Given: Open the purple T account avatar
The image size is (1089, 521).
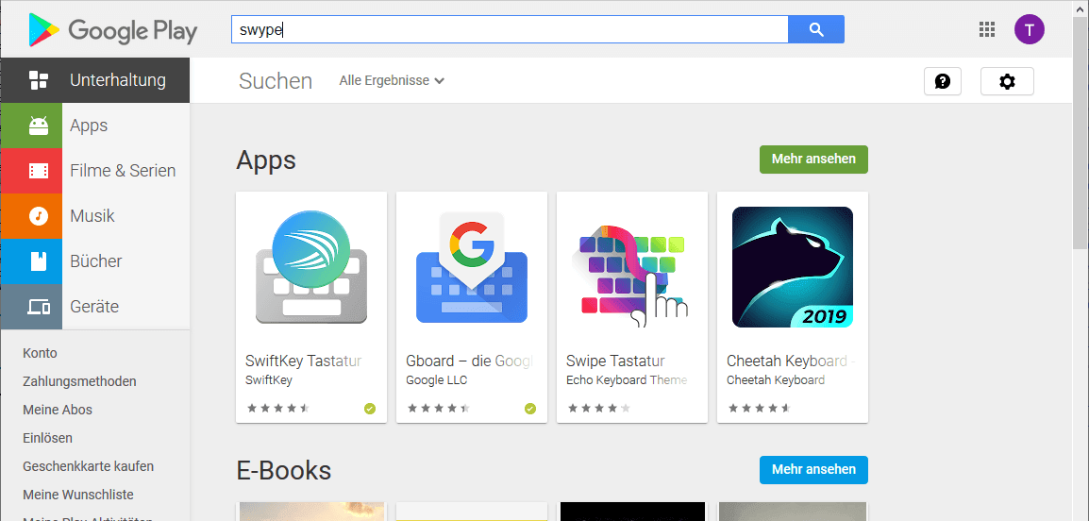Looking at the screenshot, I should [x=1029, y=29].
